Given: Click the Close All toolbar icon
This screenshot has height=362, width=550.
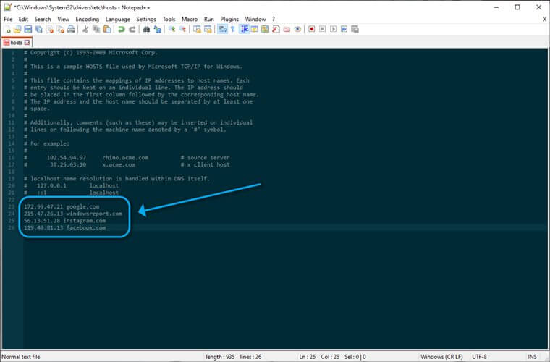Looking at the screenshot, I should (x=61, y=30).
